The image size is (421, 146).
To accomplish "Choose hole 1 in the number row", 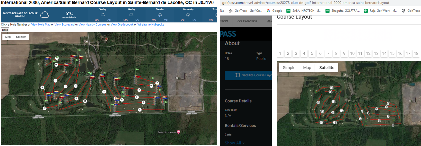I will point(280,53).
